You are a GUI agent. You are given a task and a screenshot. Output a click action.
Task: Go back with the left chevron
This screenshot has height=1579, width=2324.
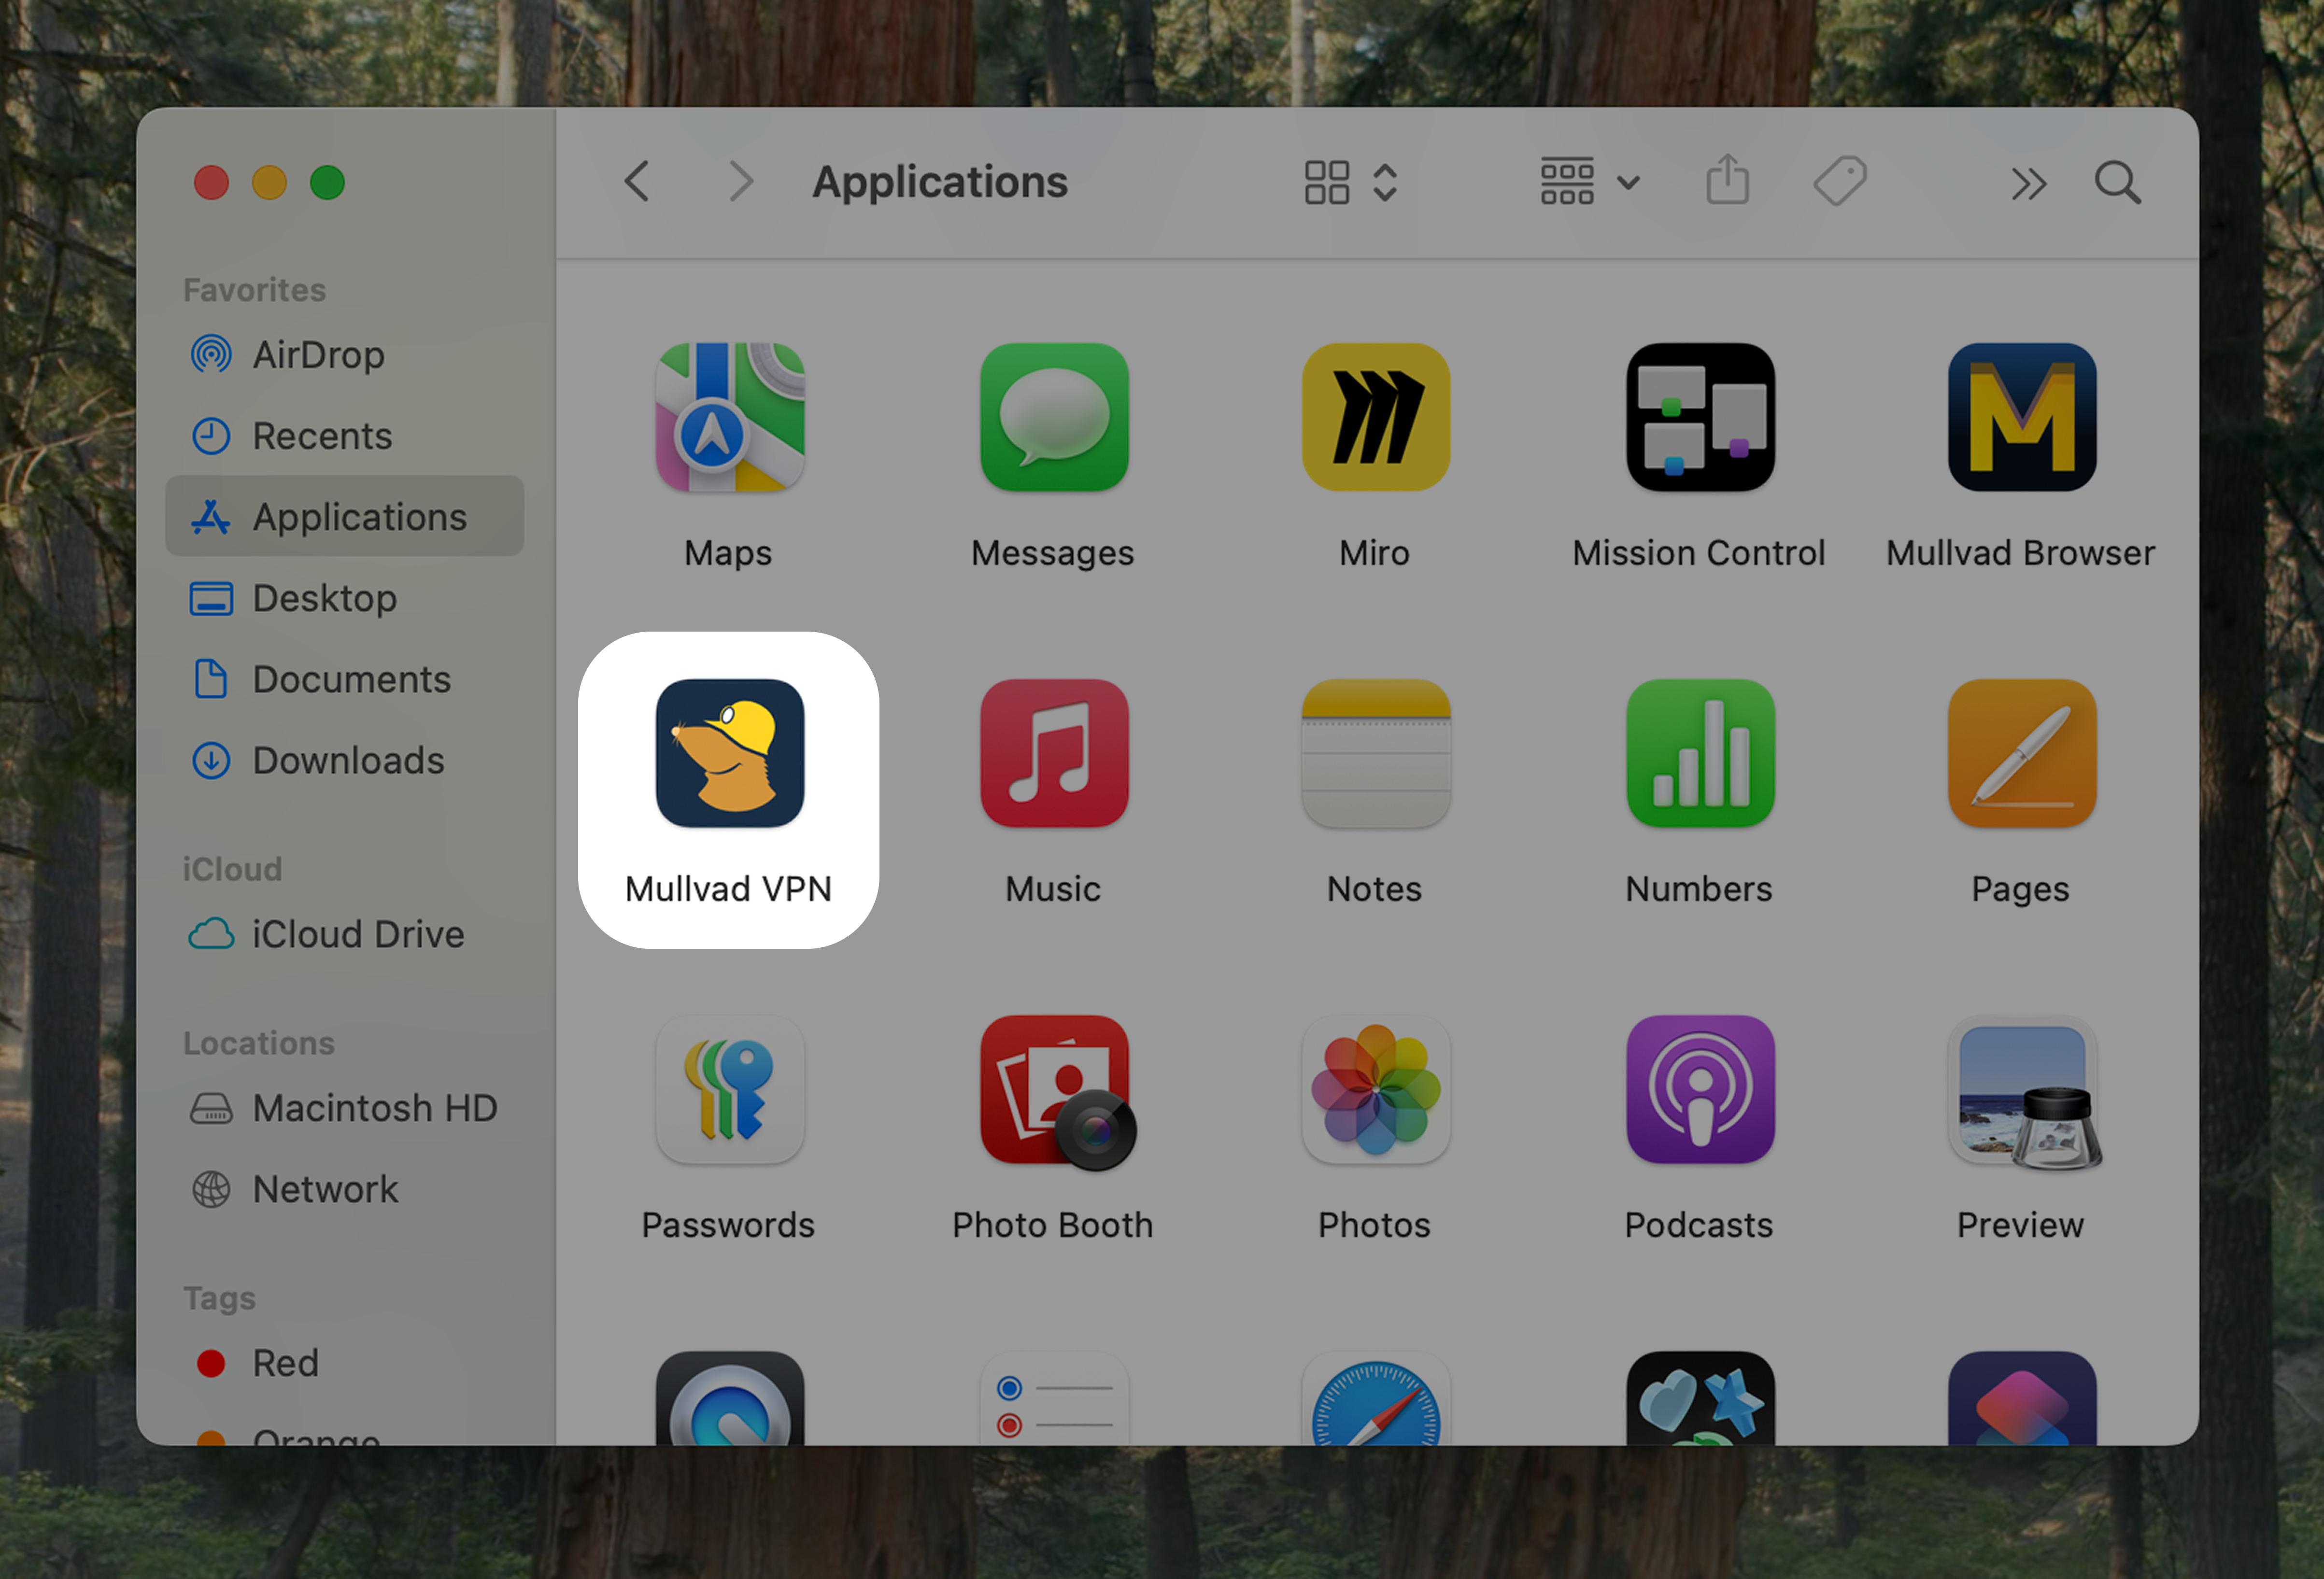[x=637, y=182]
